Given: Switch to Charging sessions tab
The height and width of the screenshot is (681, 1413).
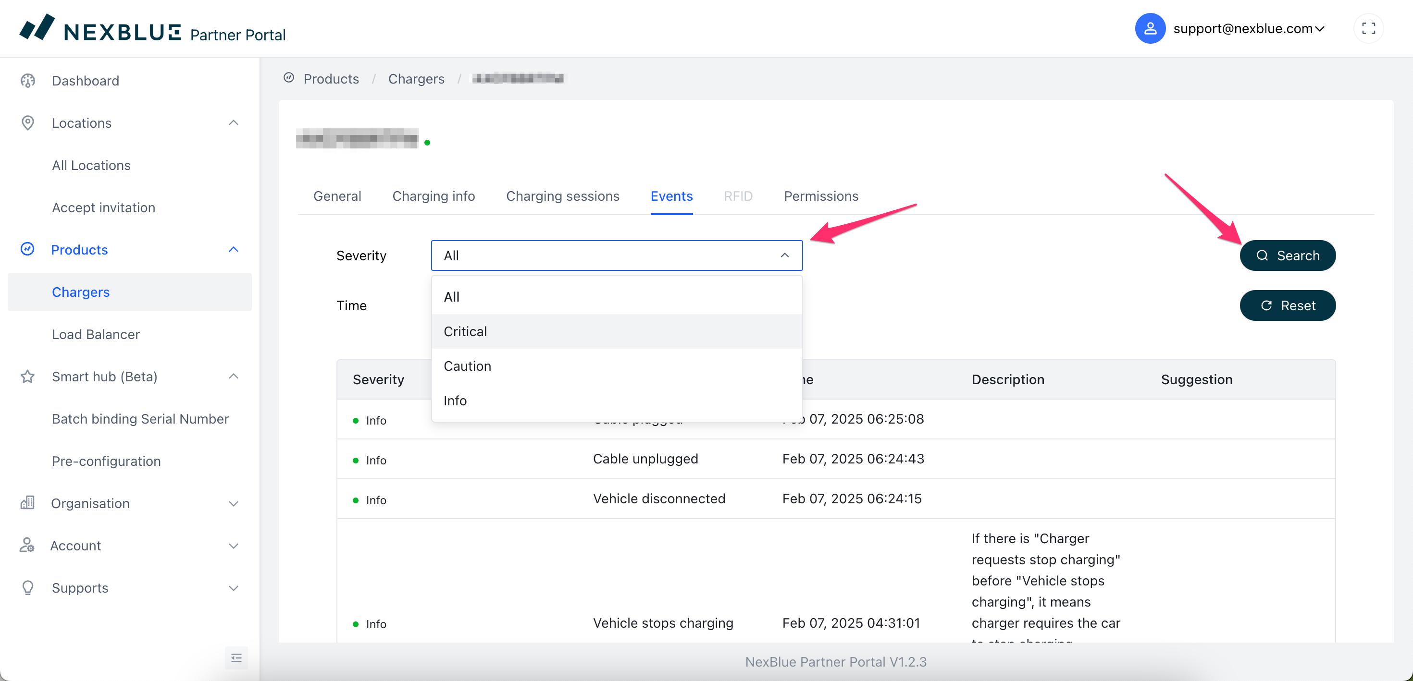Looking at the screenshot, I should tap(562, 196).
